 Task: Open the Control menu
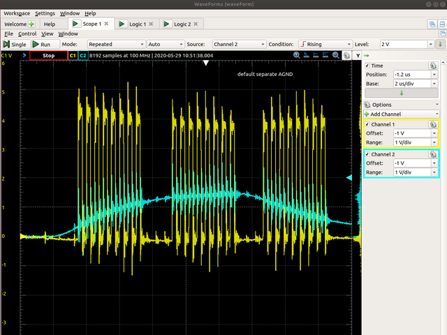27,33
